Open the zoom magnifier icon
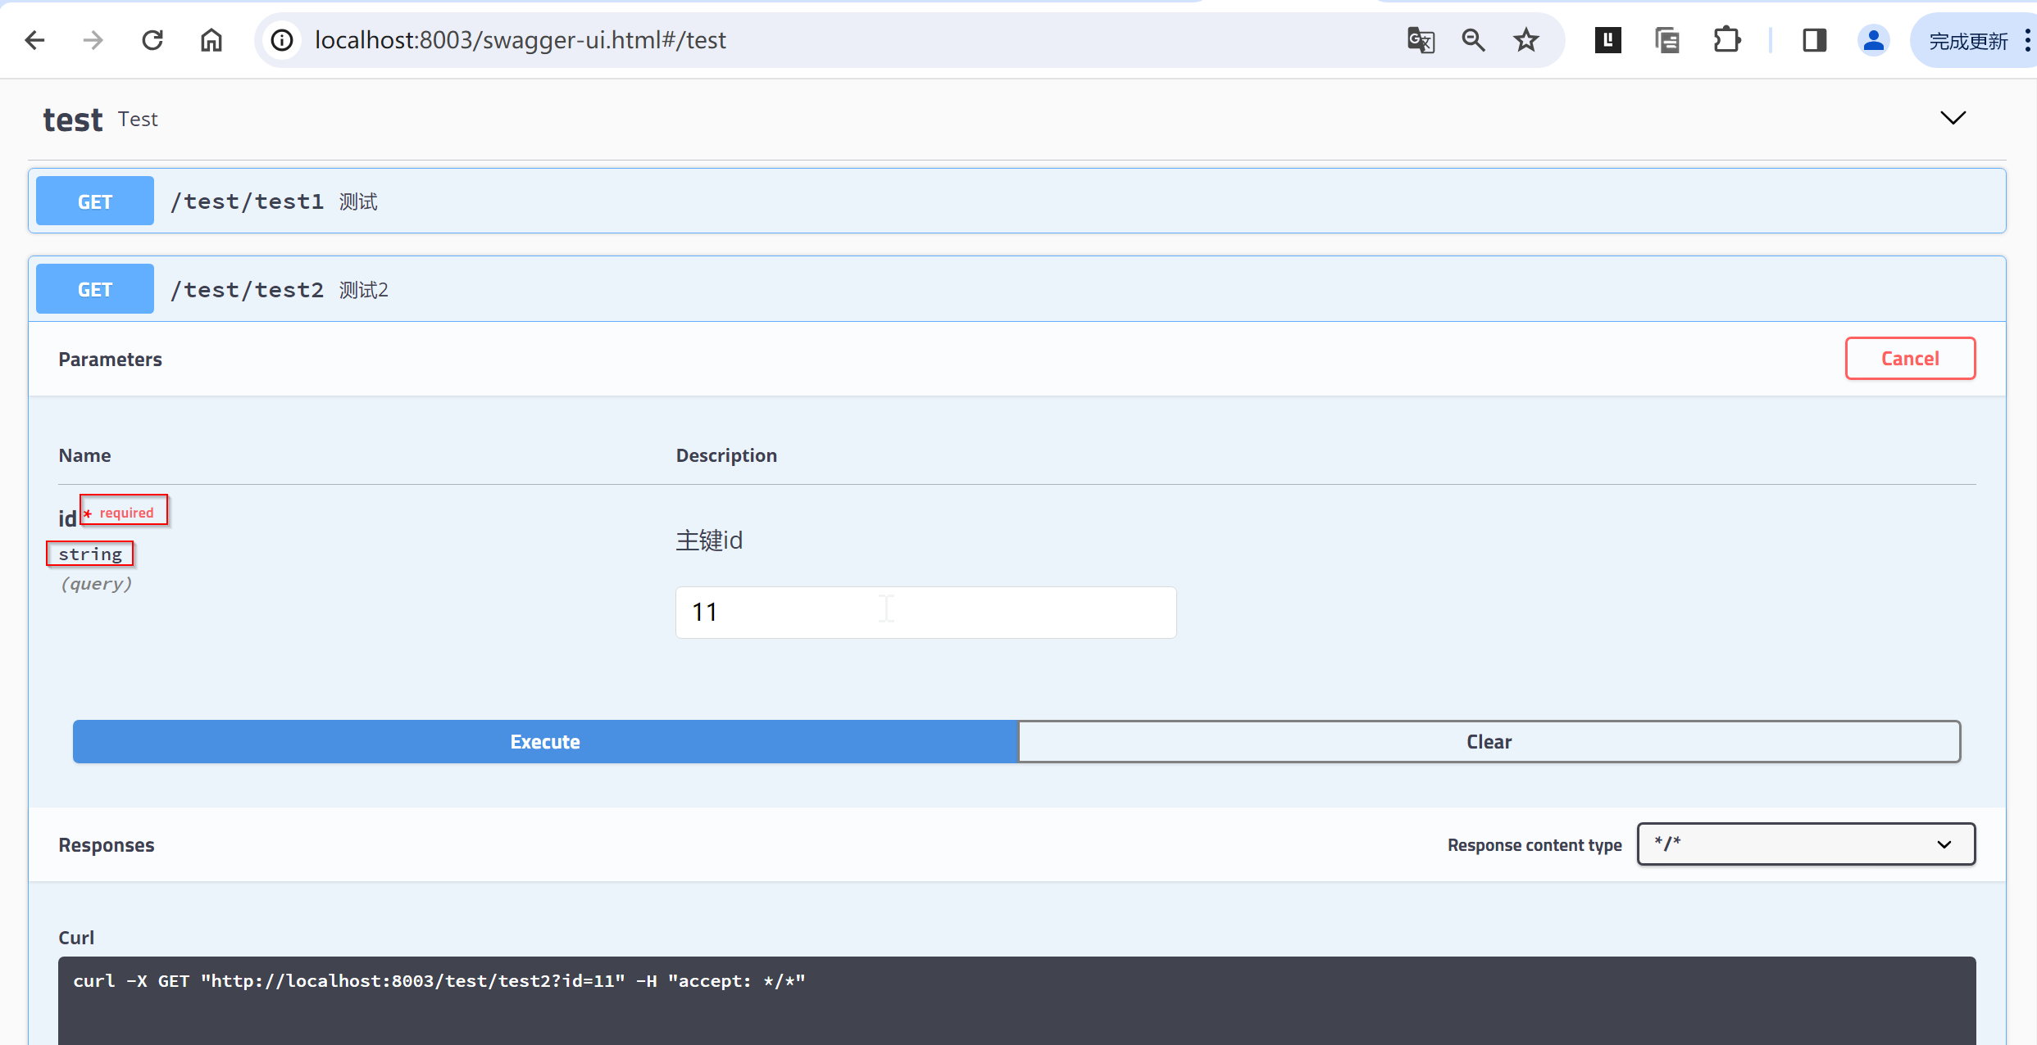The width and height of the screenshot is (2037, 1045). [1473, 40]
